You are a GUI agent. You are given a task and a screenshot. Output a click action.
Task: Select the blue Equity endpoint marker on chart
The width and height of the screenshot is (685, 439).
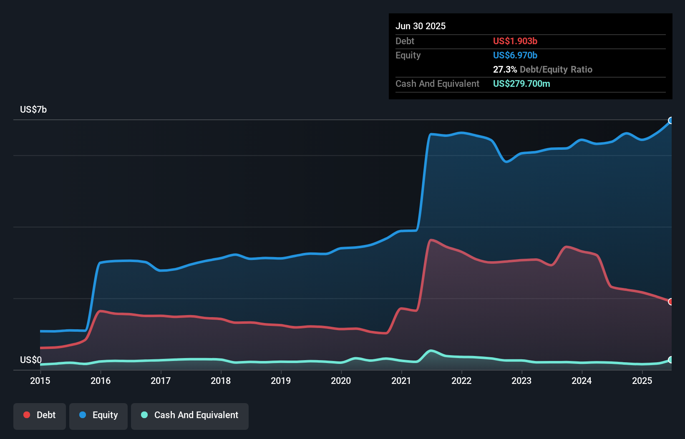pyautogui.click(x=671, y=121)
